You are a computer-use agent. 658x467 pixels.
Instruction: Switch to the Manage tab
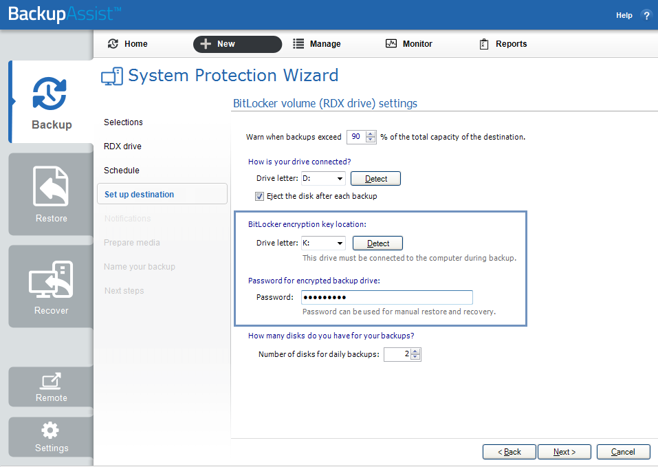coord(317,43)
